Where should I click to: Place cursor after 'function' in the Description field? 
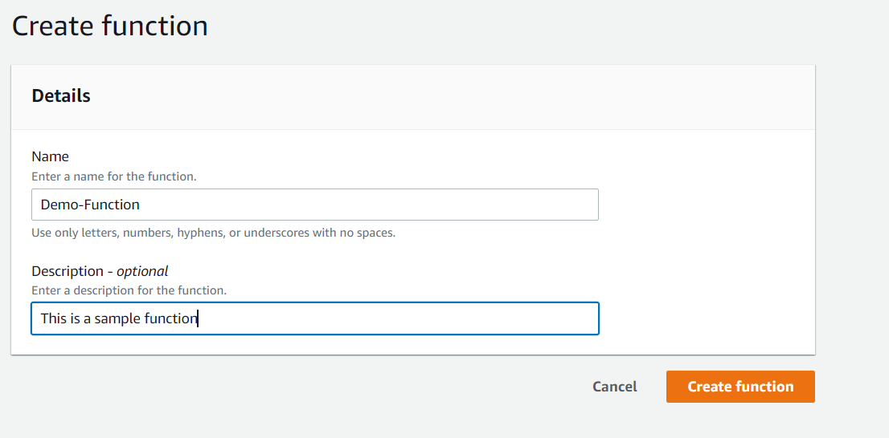[198, 318]
